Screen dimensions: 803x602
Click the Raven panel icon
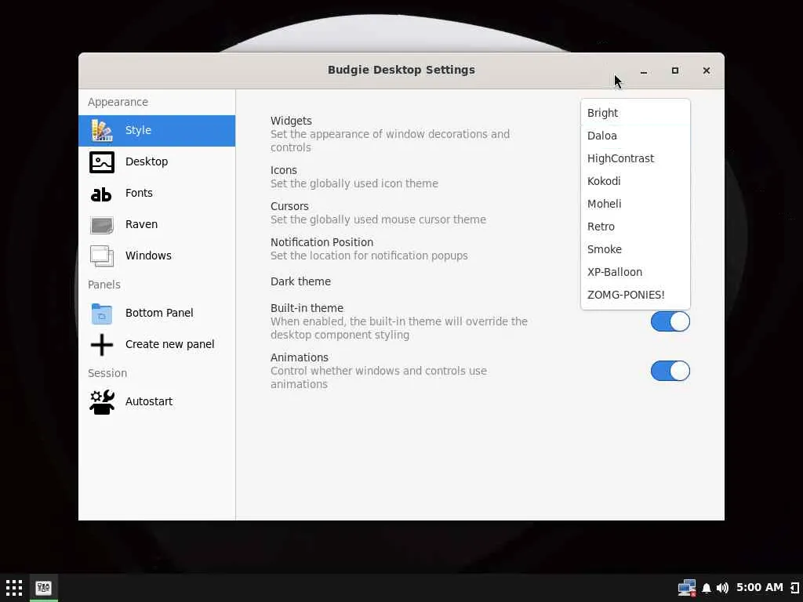101,225
